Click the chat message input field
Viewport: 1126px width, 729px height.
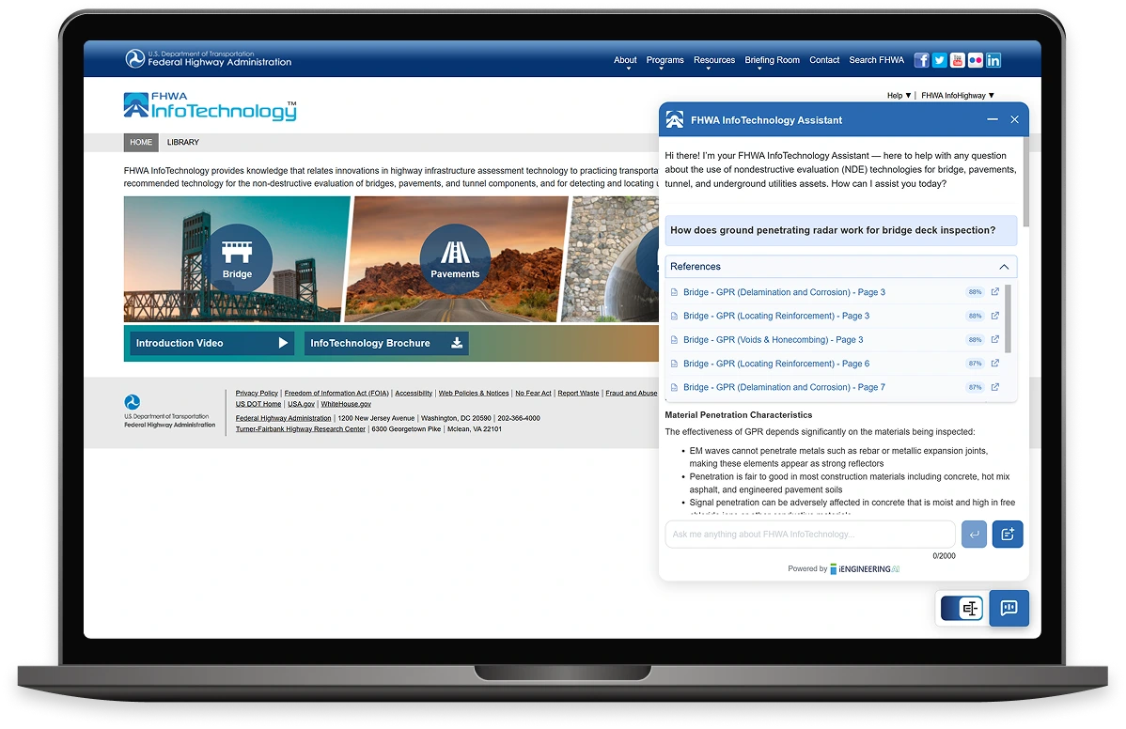809,535
